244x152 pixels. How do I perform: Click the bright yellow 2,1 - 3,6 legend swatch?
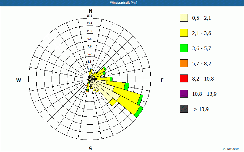tap(184, 33)
